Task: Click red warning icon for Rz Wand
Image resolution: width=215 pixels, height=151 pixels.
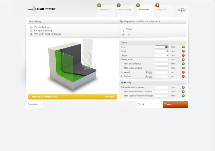Action: (183, 72)
